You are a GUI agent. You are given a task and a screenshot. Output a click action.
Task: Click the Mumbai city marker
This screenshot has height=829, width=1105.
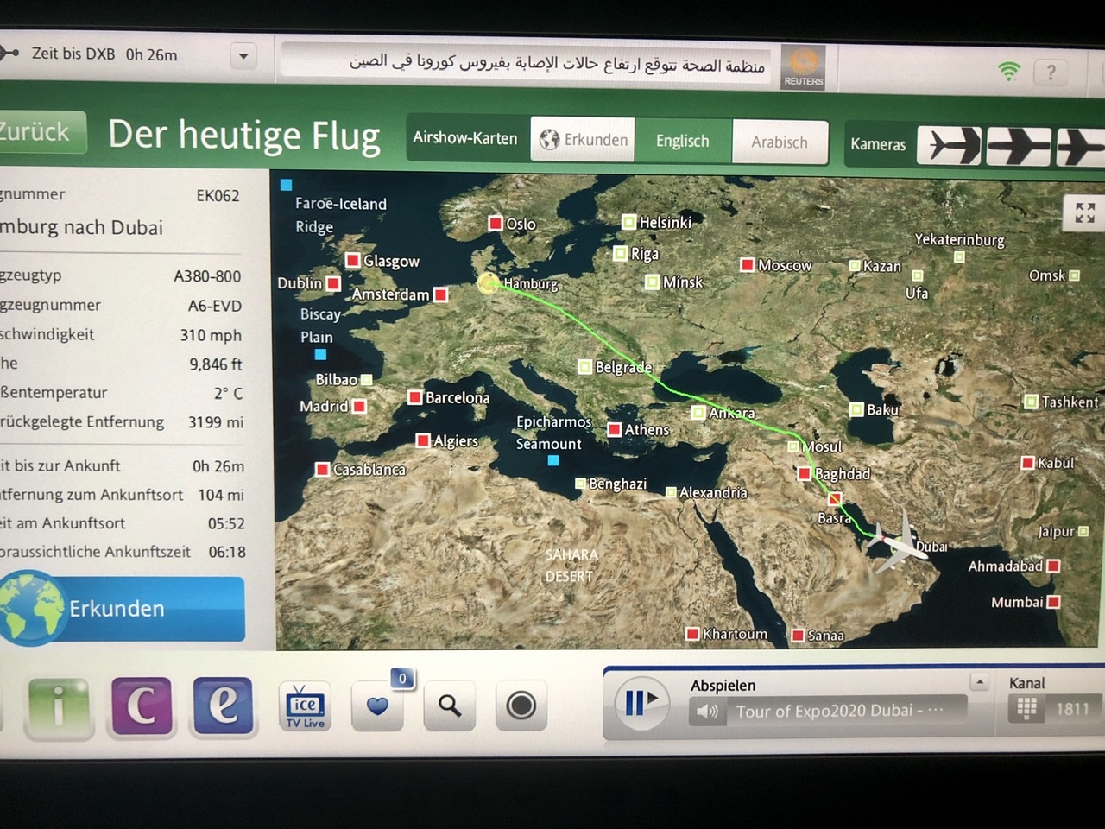pos(1053,602)
